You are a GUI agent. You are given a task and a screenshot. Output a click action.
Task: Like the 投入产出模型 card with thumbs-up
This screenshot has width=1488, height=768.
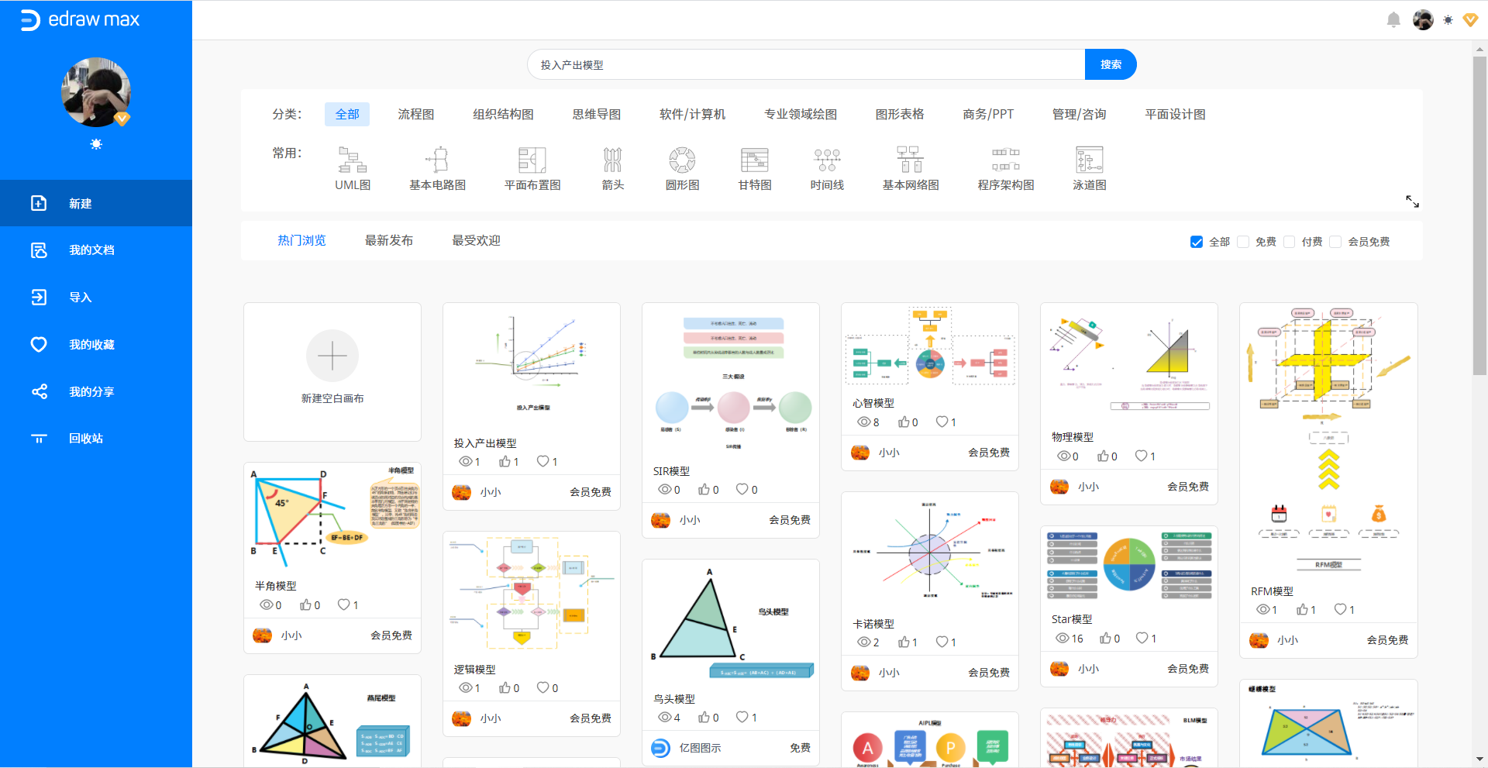(505, 462)
